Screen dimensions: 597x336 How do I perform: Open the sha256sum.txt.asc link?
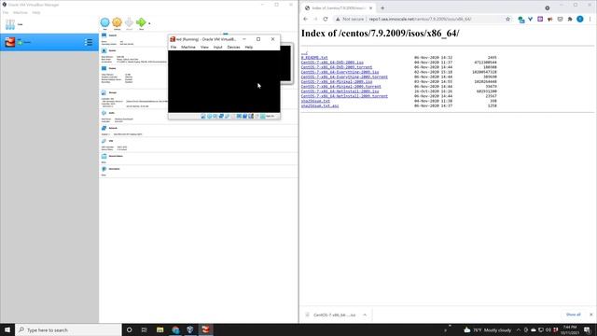click(319, 105)
